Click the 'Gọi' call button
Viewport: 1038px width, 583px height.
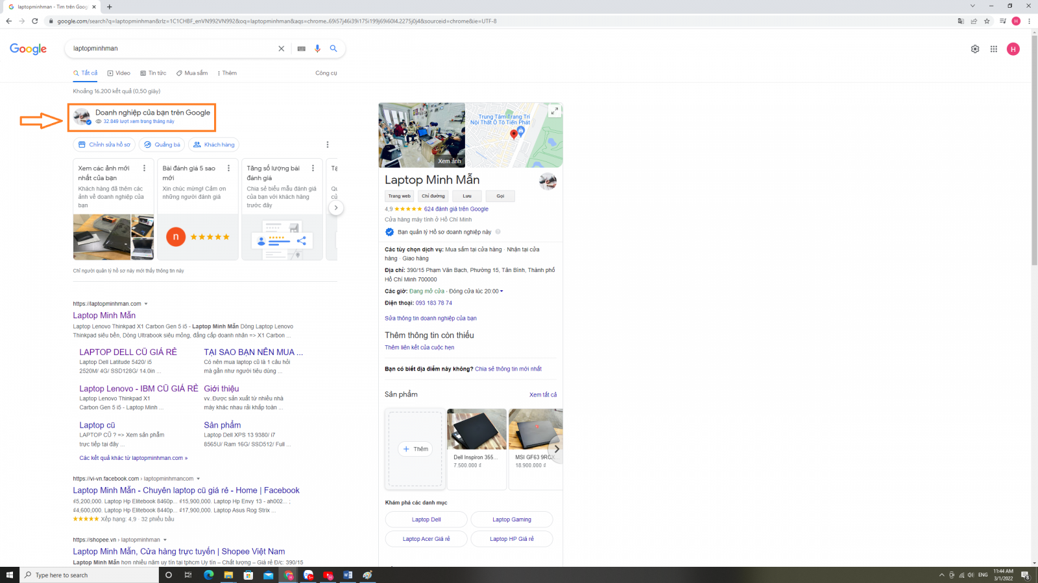tap(500, 196)
